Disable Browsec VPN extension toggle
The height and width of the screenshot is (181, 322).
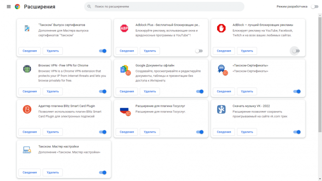click(103, 91)
